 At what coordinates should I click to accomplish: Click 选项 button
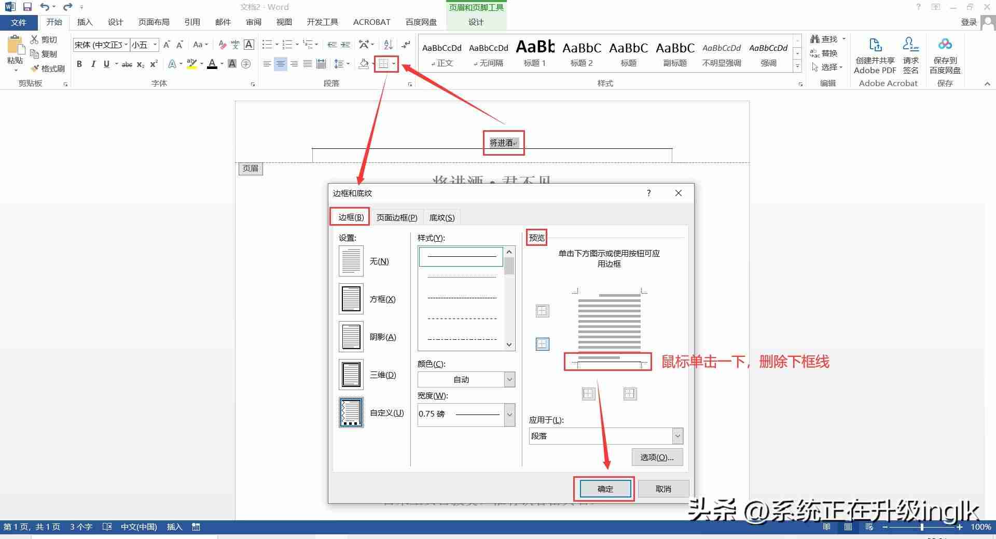(657, 457)
